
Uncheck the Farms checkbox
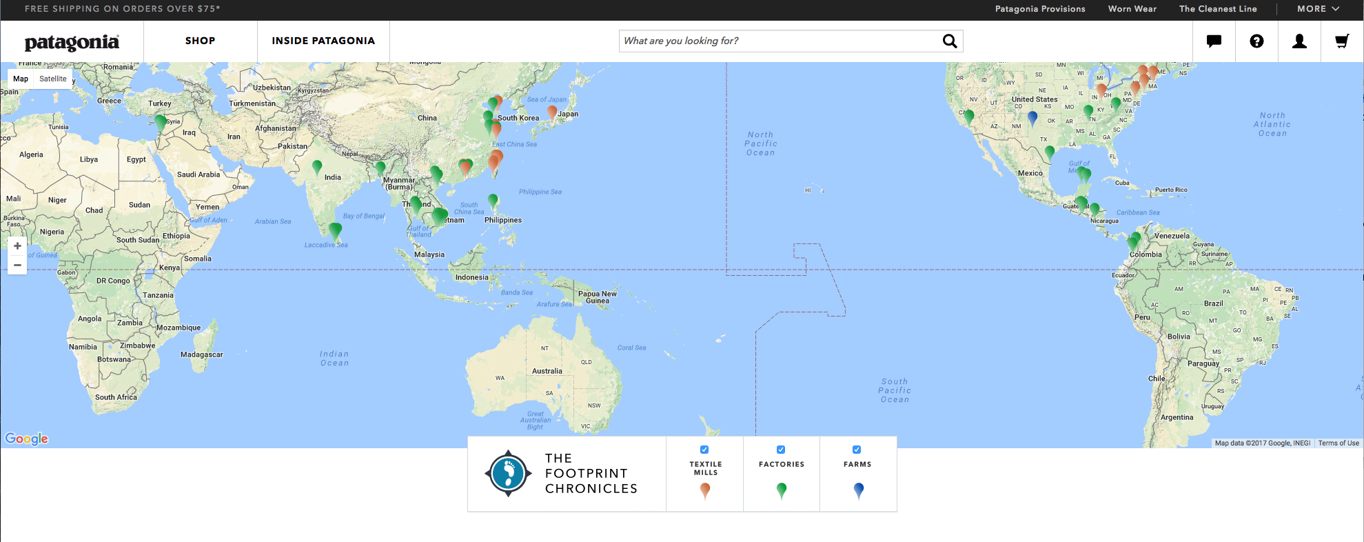point(857,450)
